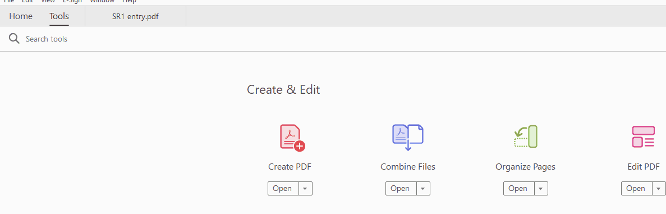Viewport: 666px width, 214px height.
Task: Switch to the Home tab
Action: (x=21, y=17)
